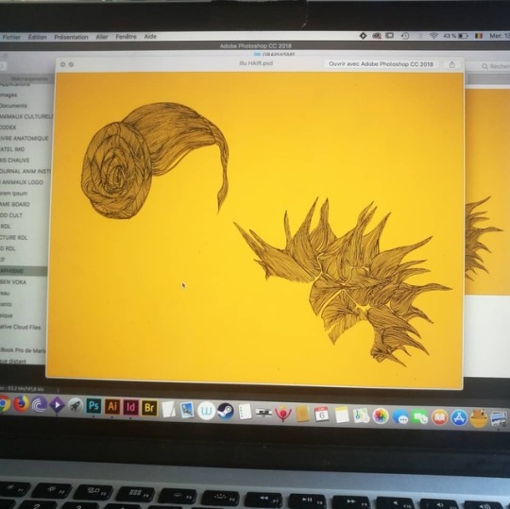The width and height of the screenshot is (510, 509).
Task: Open the App Store in the Dock
Action: (459, 418)
